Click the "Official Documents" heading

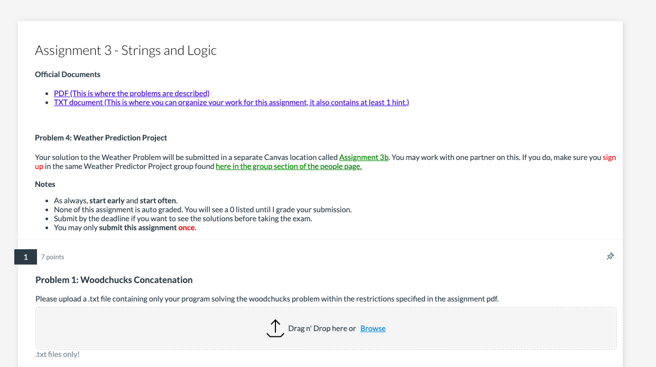(x=68, y=74)
